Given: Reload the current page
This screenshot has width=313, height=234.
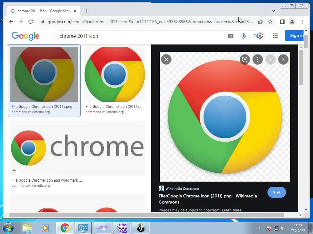Looking at the screenshot, I should pyautogui.click(x=31, y=22).
